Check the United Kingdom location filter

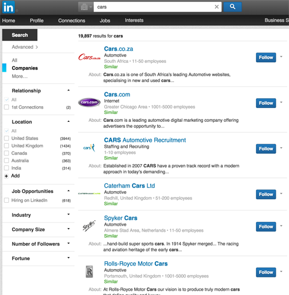pos(7,146)
